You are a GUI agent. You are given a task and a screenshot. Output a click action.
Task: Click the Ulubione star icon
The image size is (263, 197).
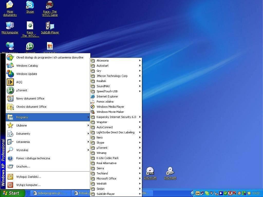[10, 125]
